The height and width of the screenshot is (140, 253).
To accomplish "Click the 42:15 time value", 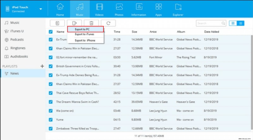I will (x=117, y=102).
